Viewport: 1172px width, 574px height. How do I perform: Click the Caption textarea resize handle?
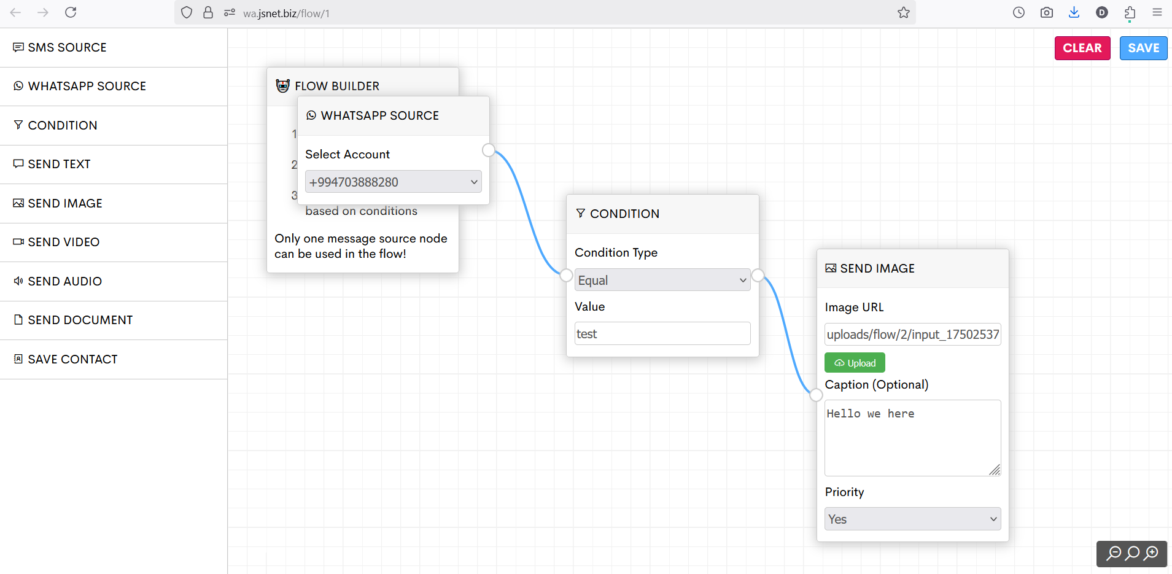click(x=995, y=470)
